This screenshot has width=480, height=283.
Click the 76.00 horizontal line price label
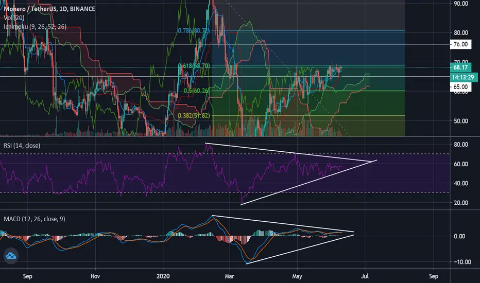[460, 44]
